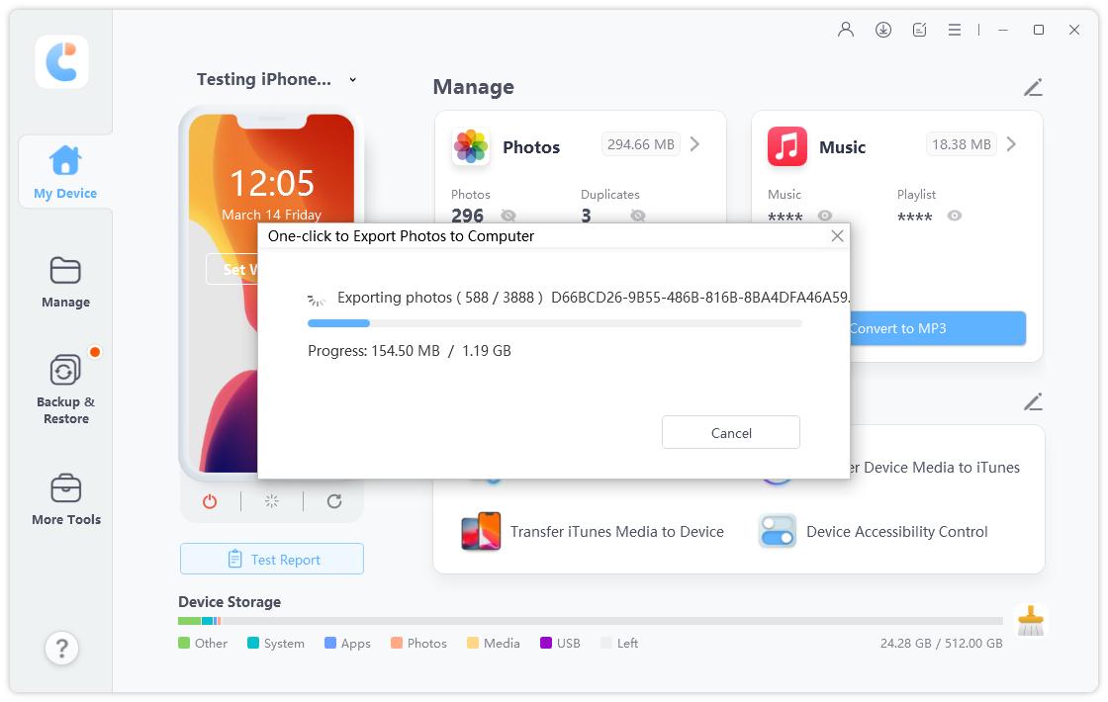
Task: Power off the device with the red power icon
Action: (210, 501)
